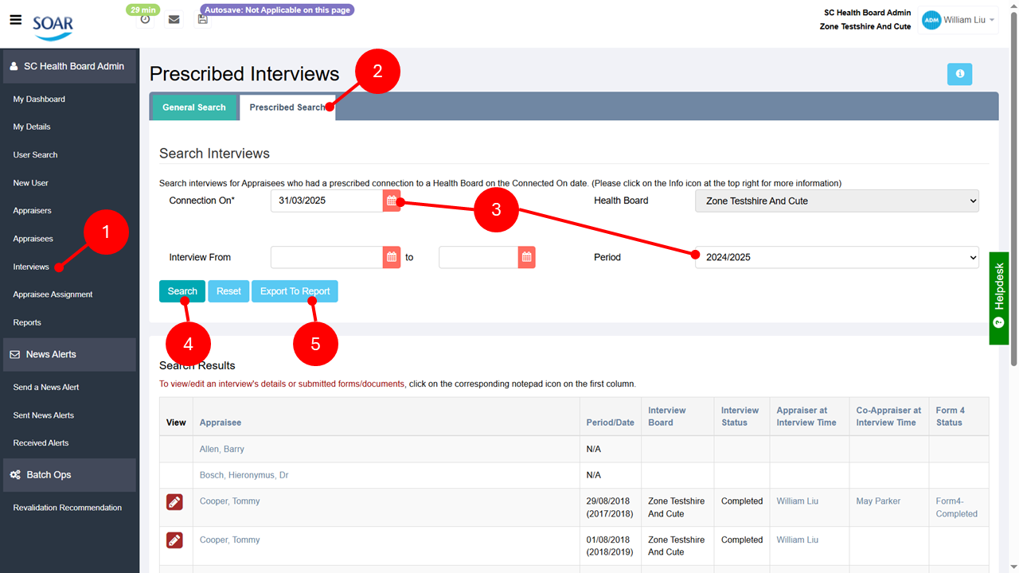This screenshot has height=573, width=1019.
Task: Open the envelope messages icon
Action: tap(174, 20)
